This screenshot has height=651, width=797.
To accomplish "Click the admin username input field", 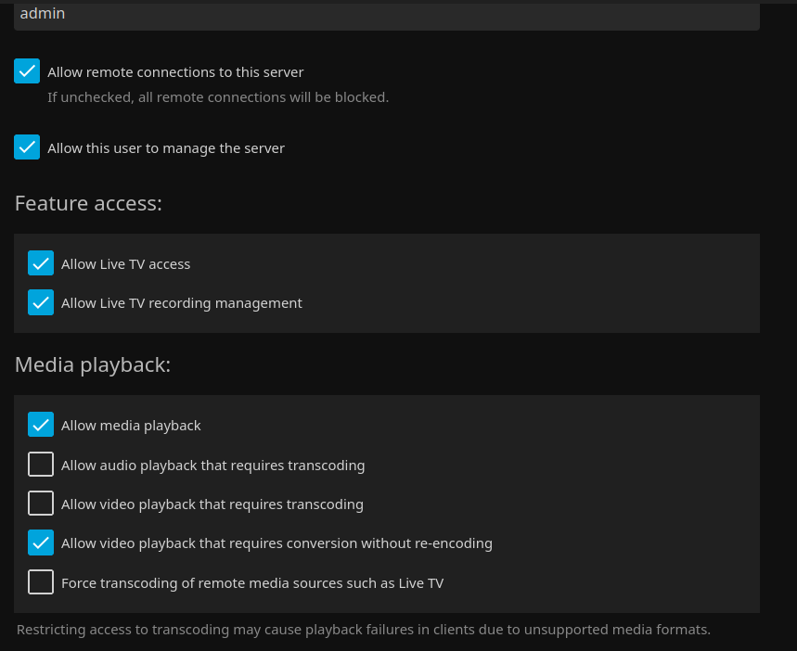I will [386, 13].
